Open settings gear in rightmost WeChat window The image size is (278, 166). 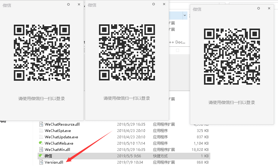click(x=258, y=8)
